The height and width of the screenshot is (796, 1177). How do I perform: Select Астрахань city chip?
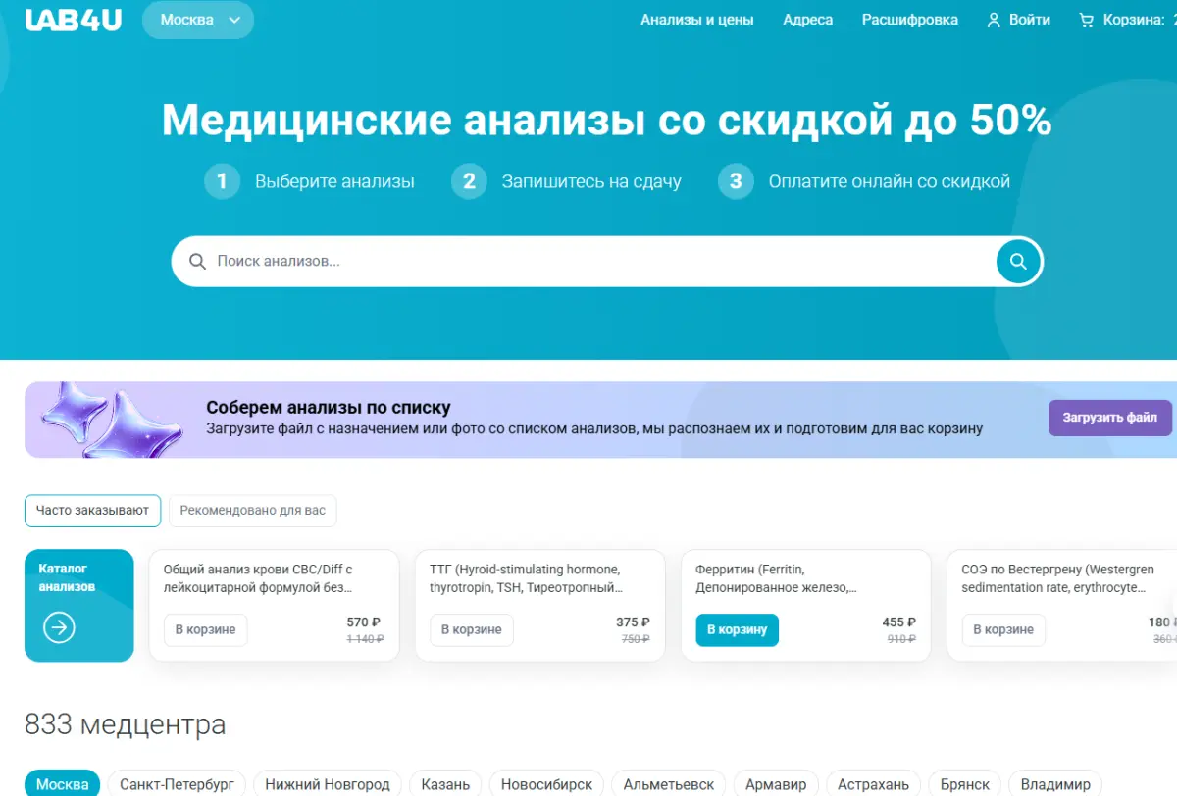(x=873, y=784)
